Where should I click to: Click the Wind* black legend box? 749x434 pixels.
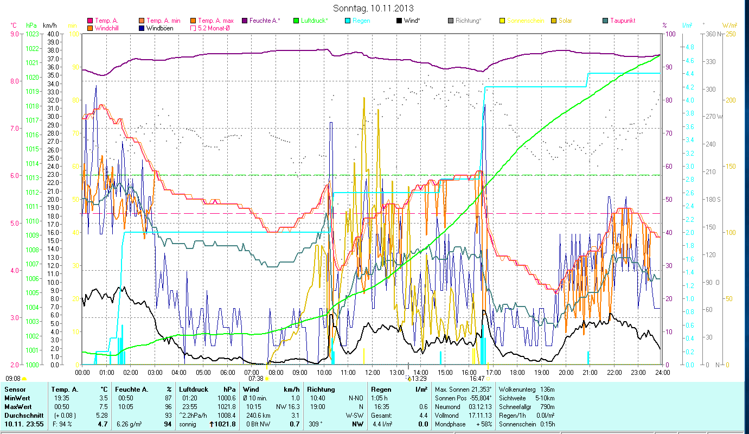point(399,21)
